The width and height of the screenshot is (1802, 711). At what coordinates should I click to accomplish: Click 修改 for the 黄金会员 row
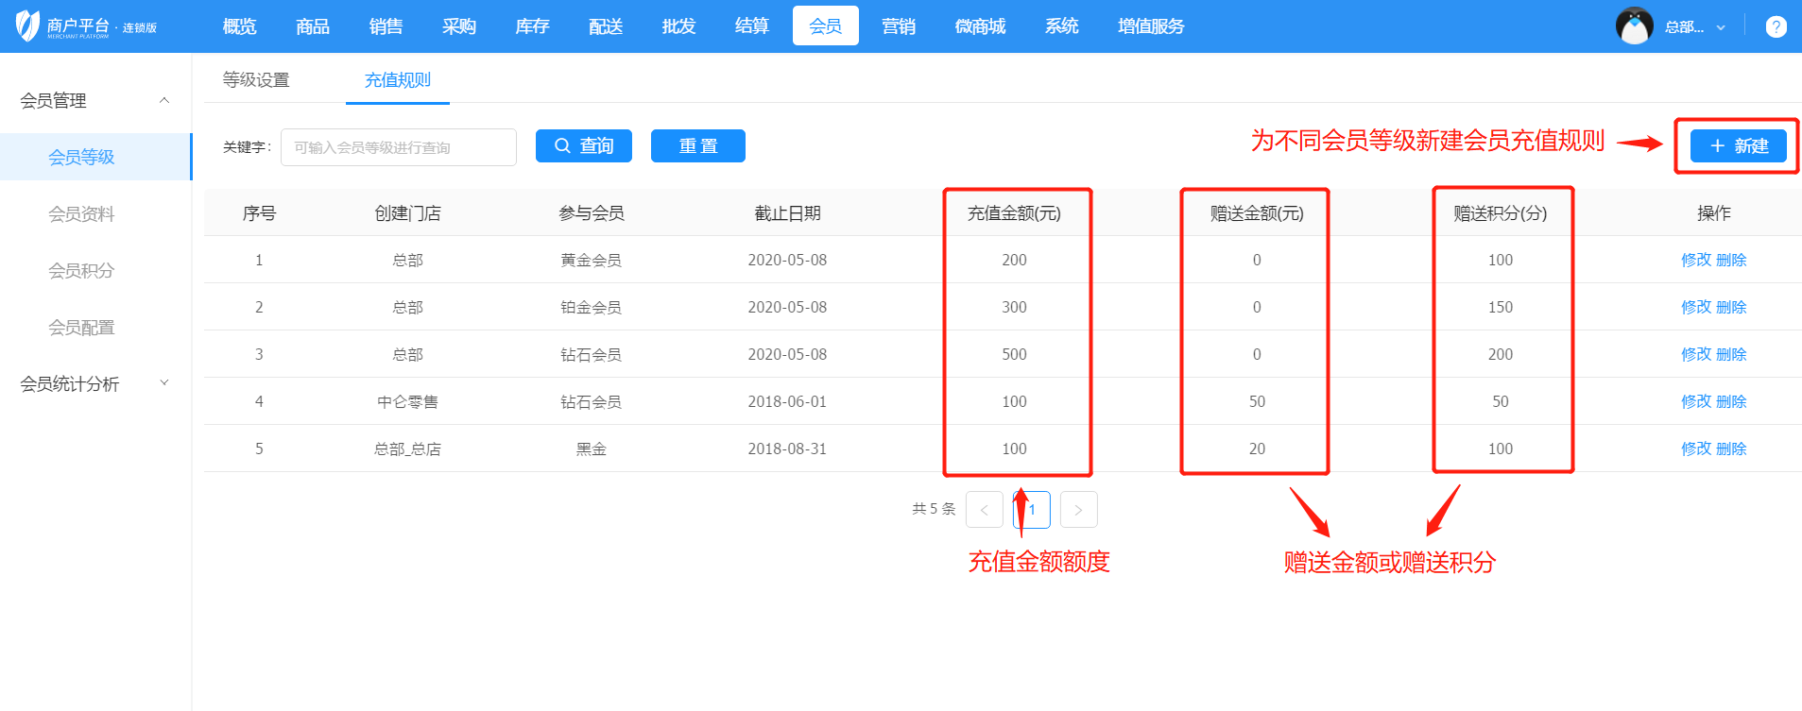point(1695,260)
